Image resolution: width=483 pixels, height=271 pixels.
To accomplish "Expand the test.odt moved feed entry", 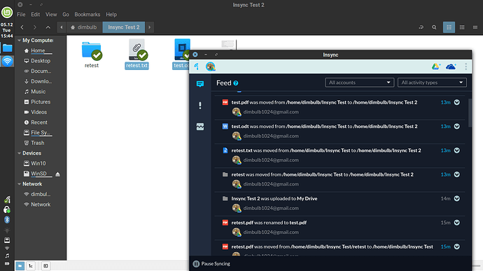I will 457,127.
